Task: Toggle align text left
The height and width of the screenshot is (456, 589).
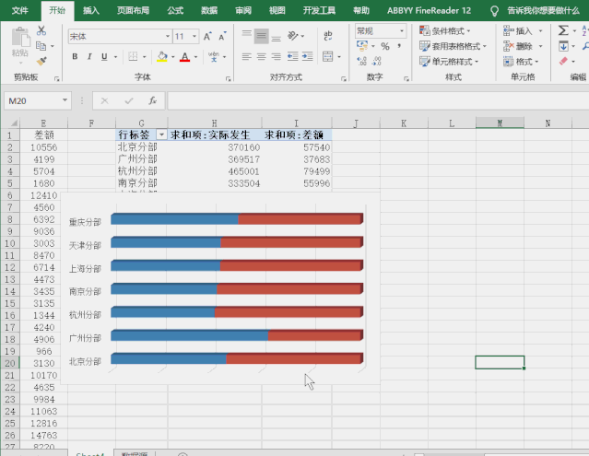Action: (246, 57)
